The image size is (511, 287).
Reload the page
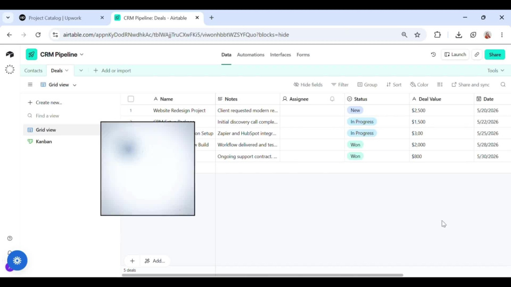point(38,35)
